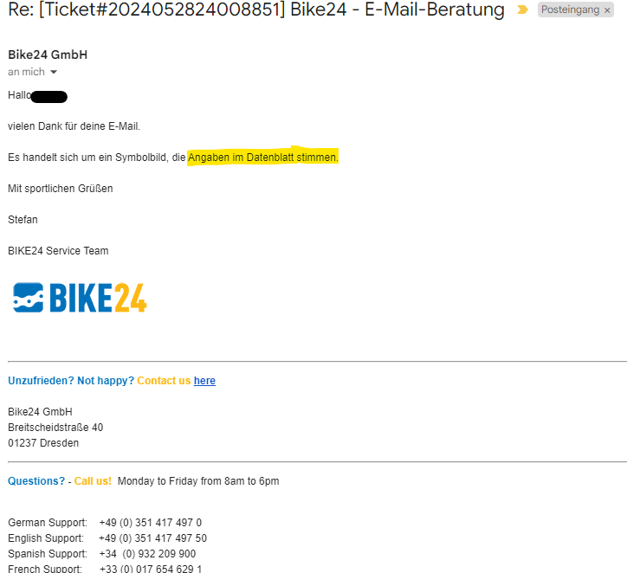
Task: Click the orange 'Contact us' text
Action: (x=164, y=381)
